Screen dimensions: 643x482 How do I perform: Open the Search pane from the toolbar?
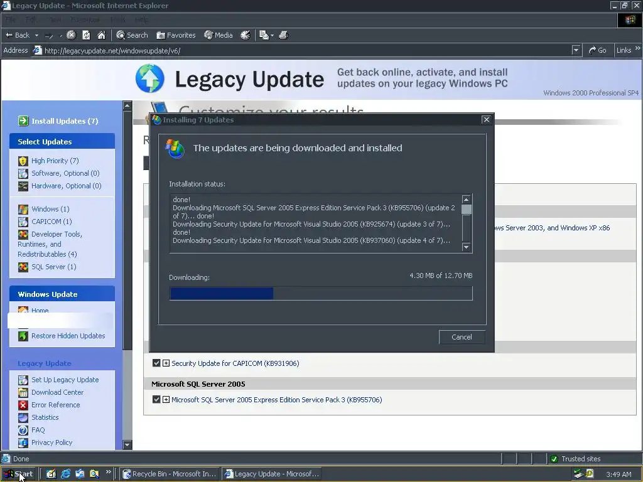click(132, 35)
